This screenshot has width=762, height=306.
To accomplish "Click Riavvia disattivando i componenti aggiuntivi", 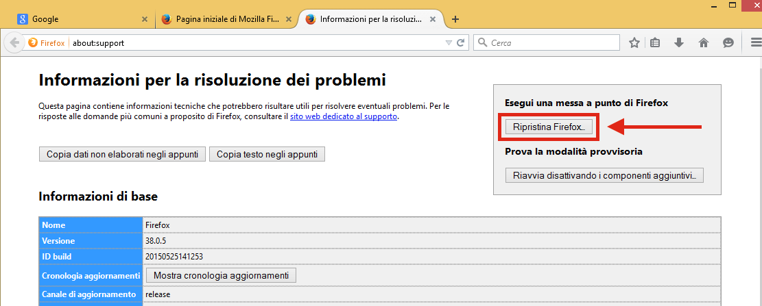I will (x=604, y=175).
